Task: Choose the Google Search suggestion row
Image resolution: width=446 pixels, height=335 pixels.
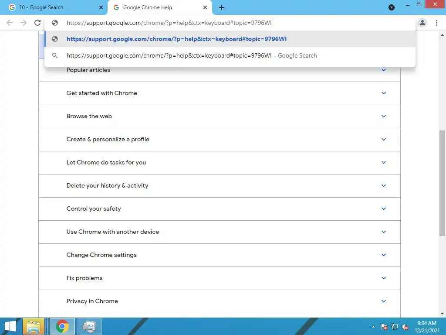Action: pos(230,55)
